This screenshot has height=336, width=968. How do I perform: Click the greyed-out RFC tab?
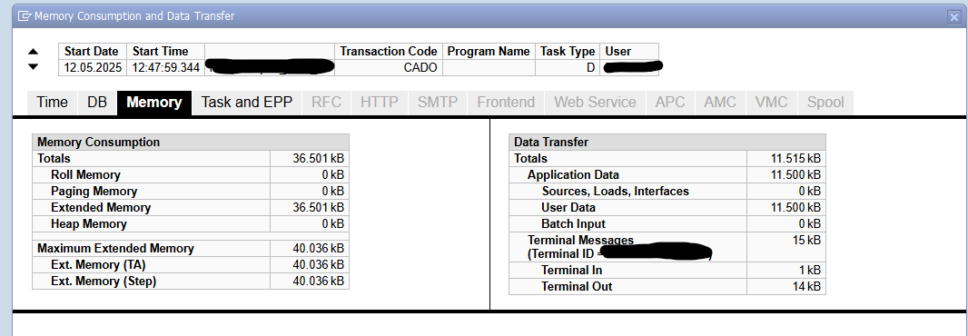pos(327,103)
